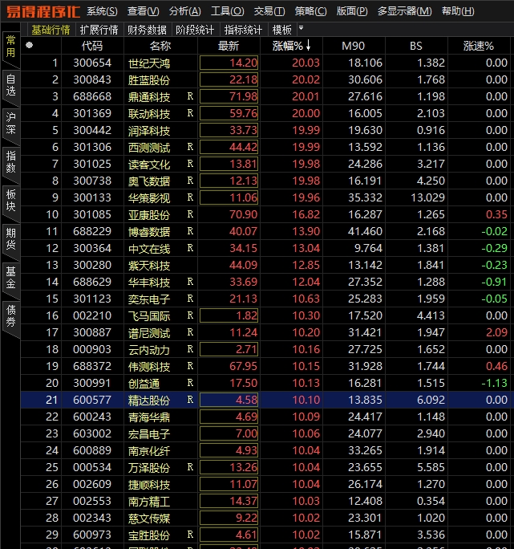
Task: Switch to the 阶段统计 tab
Action: point(195,30)
